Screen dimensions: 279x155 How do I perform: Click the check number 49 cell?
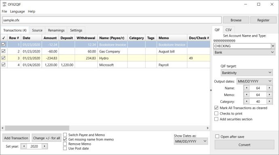(x=199, y=58)
